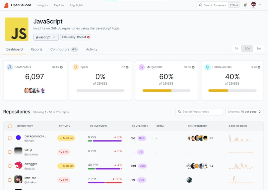Check the little-rat repository checkbox

(x=10, y=180)
